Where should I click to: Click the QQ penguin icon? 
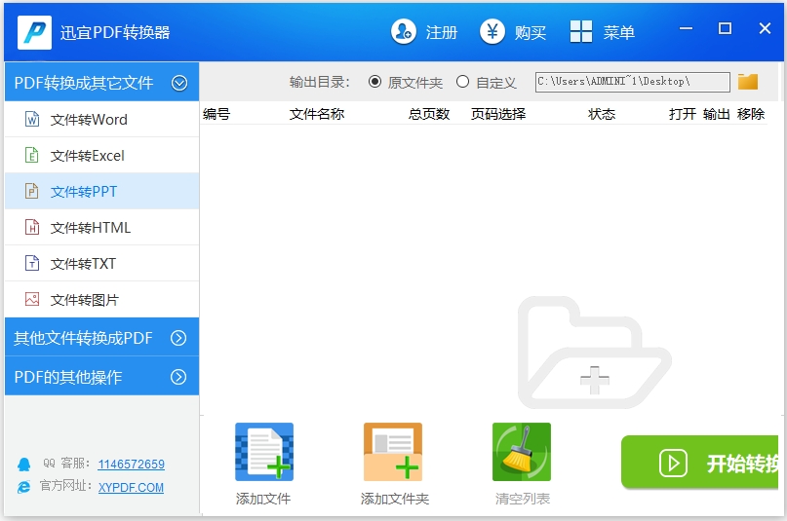click(23, 465)
